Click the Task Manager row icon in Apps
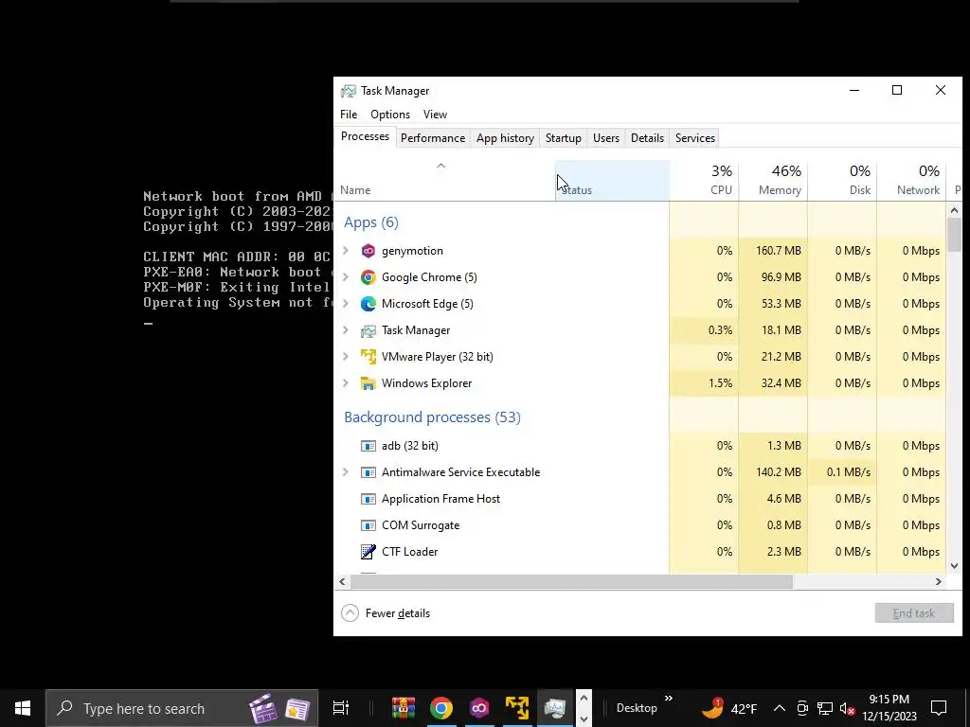This screenshot has height=727, width=970. click(368, 330)
